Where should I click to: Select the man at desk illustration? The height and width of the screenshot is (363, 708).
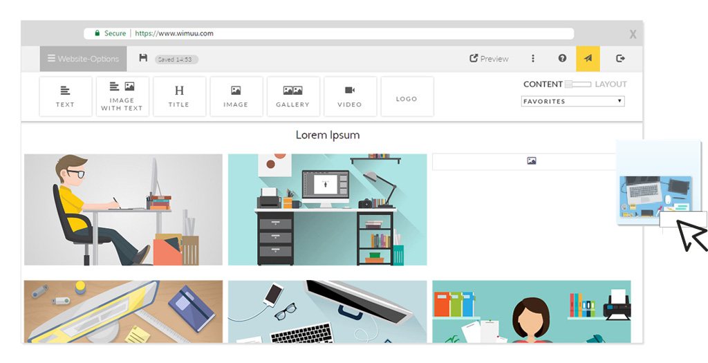123,210
